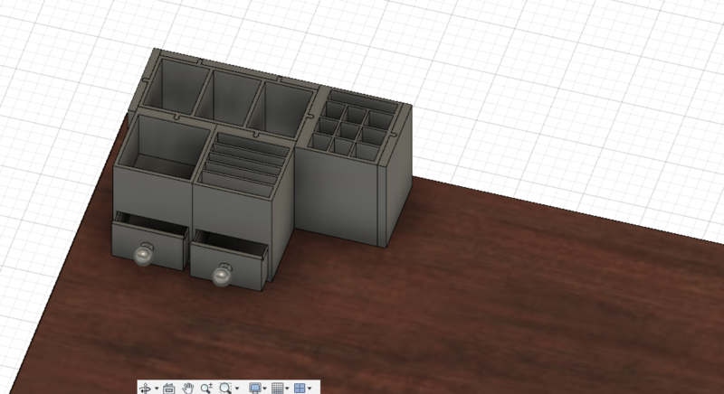Click the Viewports layout icon
Image resolution: width=724 pixels, height=394 pixels.
tap(300, 388)
